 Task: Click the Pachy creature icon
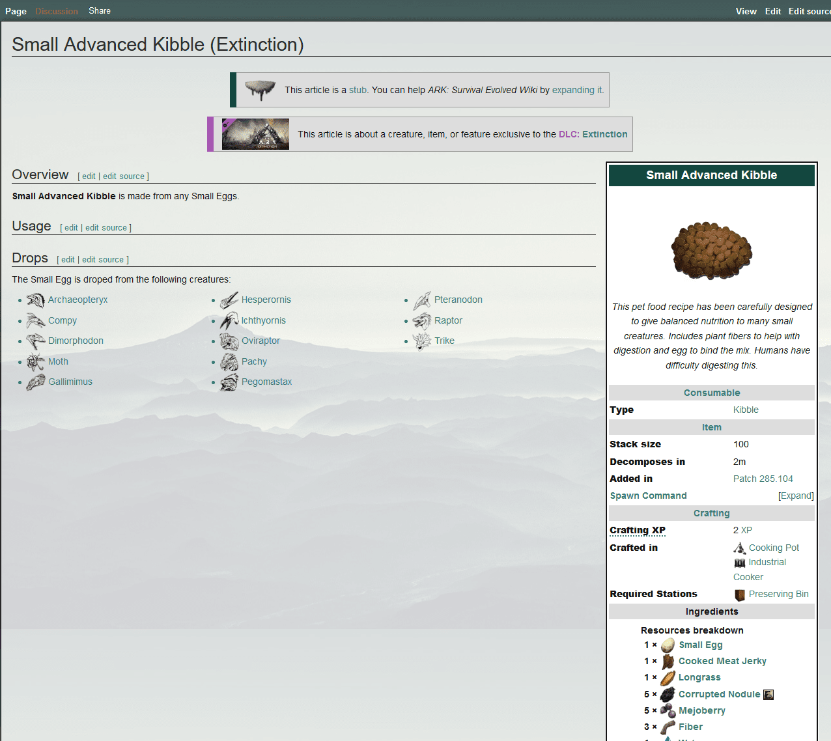point(229,361)
